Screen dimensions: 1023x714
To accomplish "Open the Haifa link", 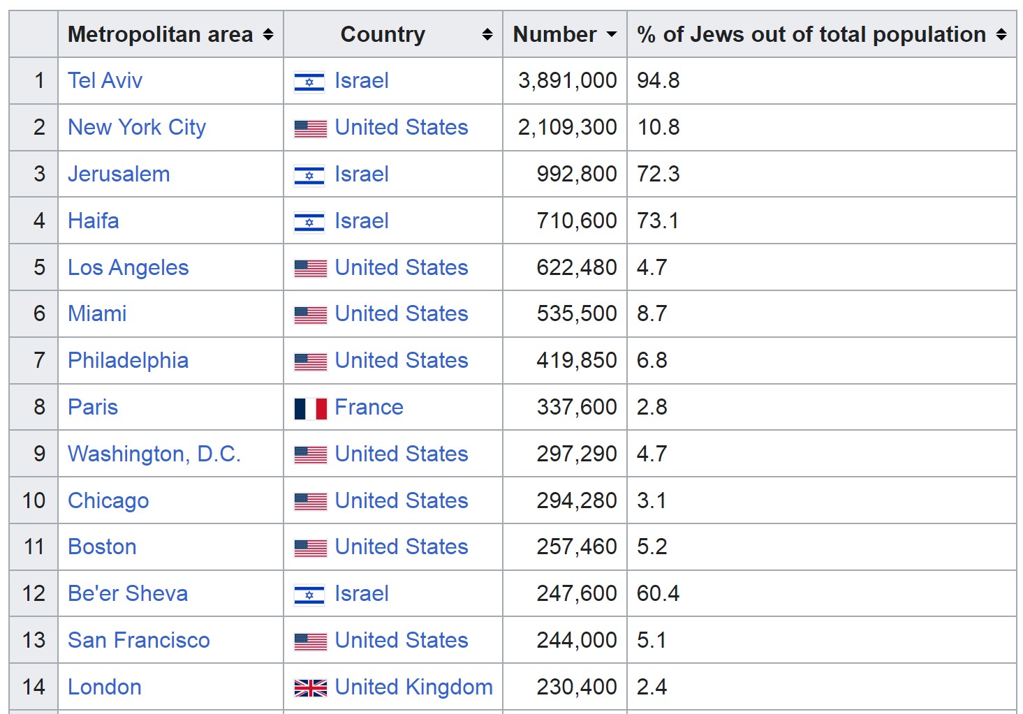I will [93, 221].
